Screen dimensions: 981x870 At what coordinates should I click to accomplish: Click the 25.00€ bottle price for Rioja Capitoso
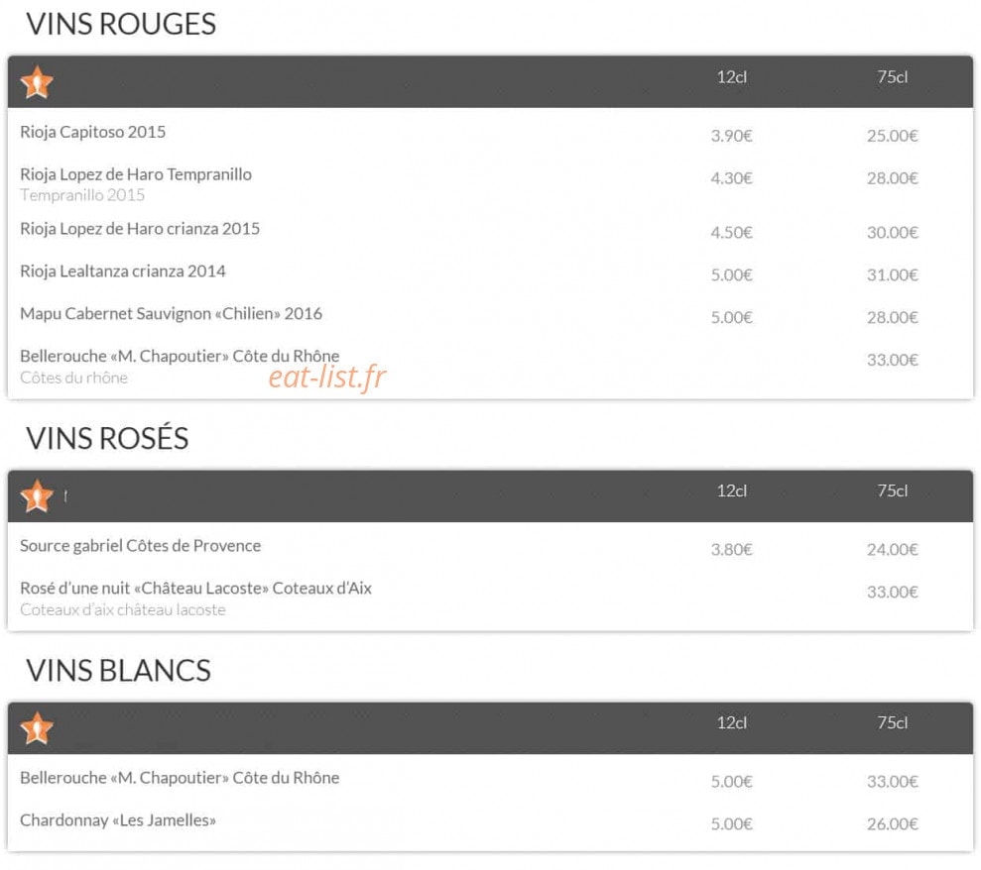point(892,136)
